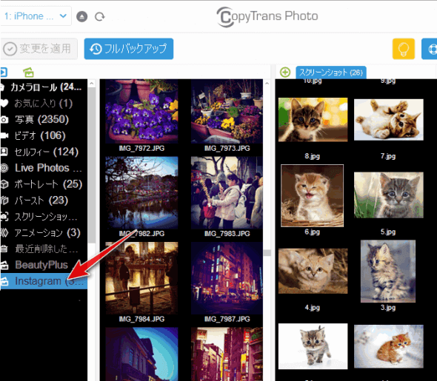Click stacked icon beside バースト
This screenshot has width=437, height=381.
4,200
